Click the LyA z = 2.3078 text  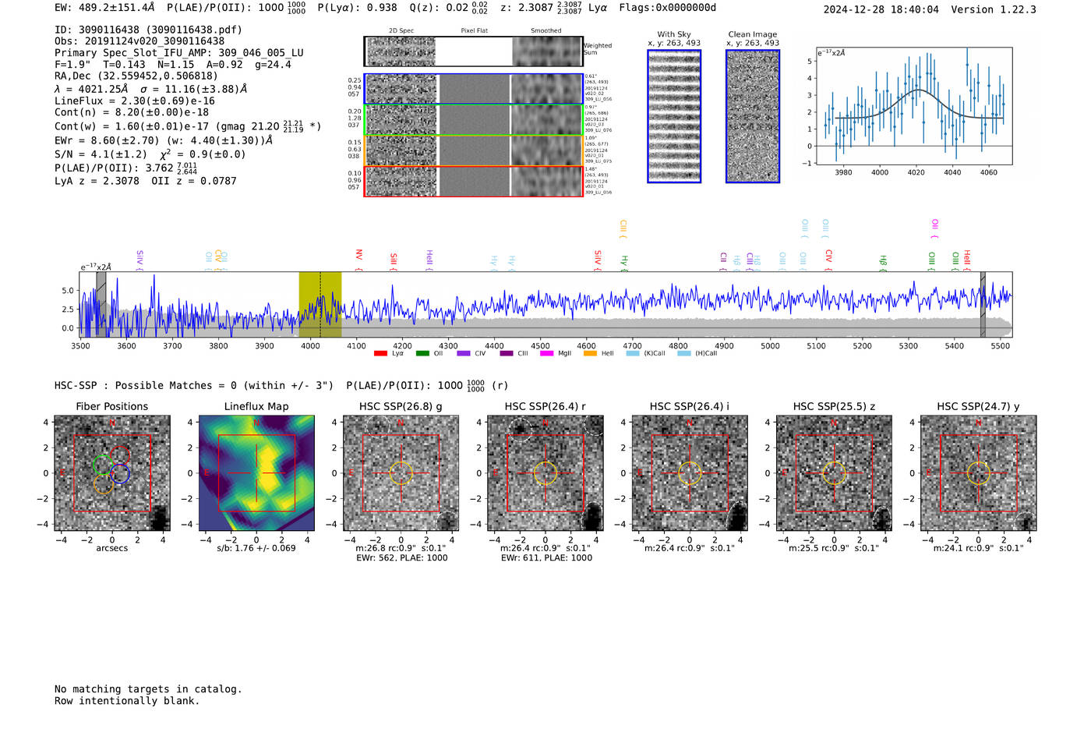97,181
